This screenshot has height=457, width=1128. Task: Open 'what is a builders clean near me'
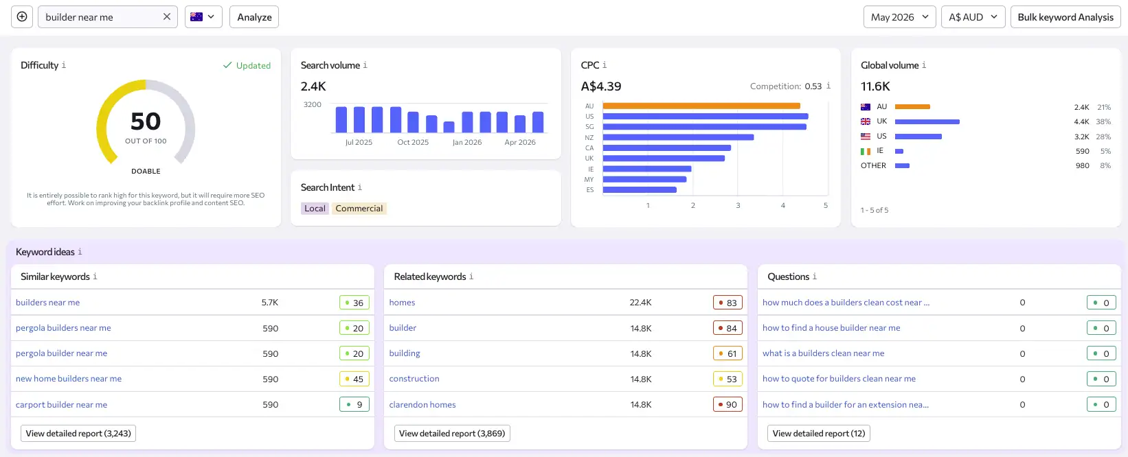pos(823,353)
